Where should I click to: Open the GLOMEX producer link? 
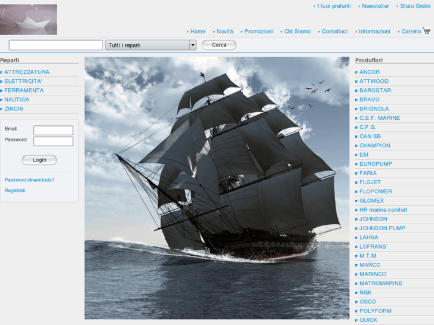(x=372, y=200)
